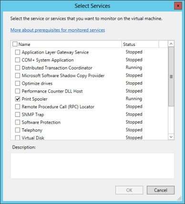Tick the Distributed Transaction Coordinator checkbox
Viewport: 185px width, 204px height.
[18, 68]
